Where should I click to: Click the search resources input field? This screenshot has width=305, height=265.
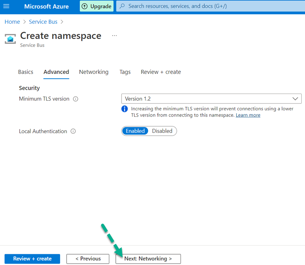tap(211, 6)
